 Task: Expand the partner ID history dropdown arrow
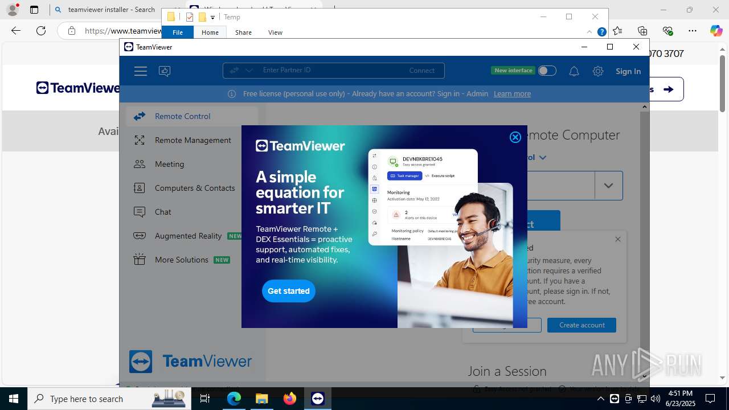[x=608, y=186]
